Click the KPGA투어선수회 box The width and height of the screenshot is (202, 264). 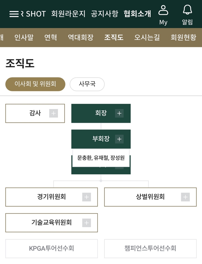(x=52, y=248)
